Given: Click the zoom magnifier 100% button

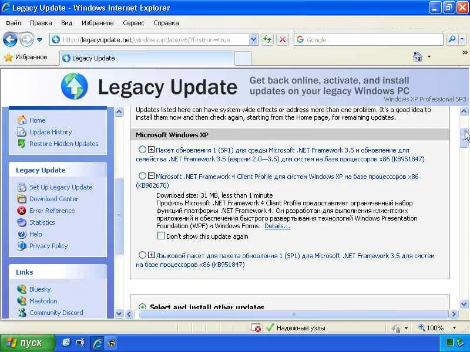Looking at the screenshot, I should 431,328.
